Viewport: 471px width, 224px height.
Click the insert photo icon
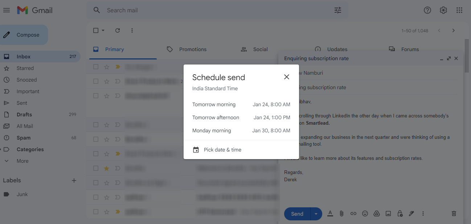388,213
